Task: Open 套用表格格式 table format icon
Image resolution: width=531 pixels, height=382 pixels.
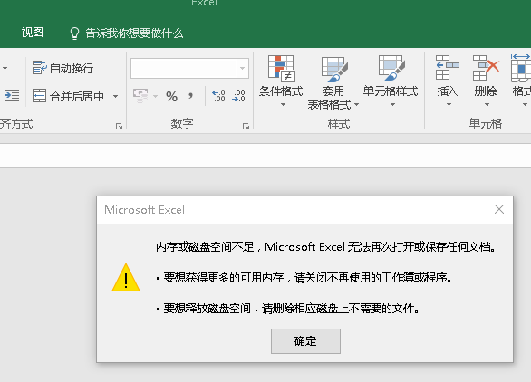Action: [333, 69]
